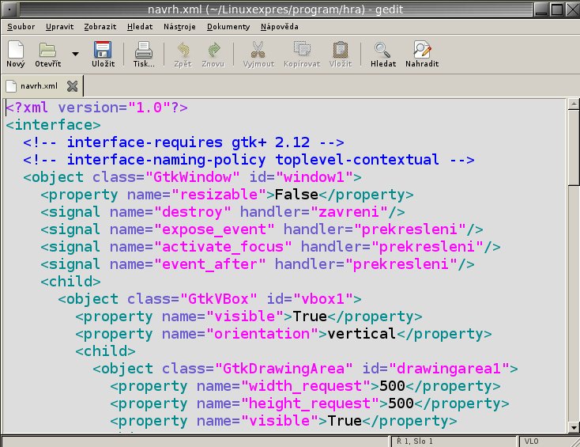580x447 pixels.
Task: Open the Hledat menu in the menu bar
Action: 140,27
